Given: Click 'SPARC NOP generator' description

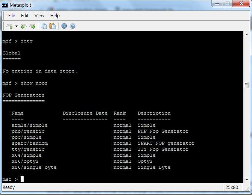Looking at the screenshot, I should pos(166,143).
